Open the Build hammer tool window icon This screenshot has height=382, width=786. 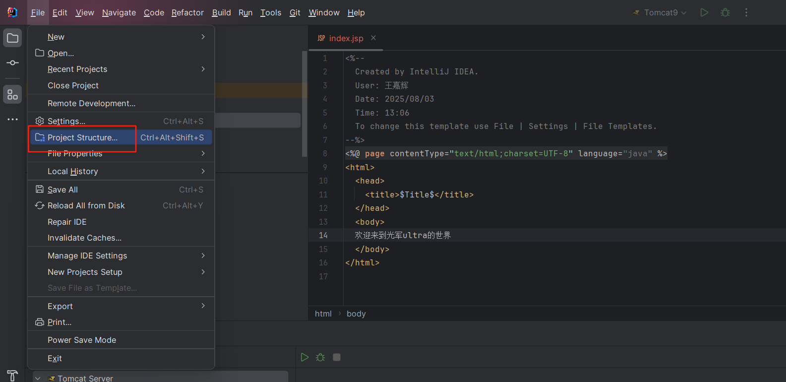[12, 376]
